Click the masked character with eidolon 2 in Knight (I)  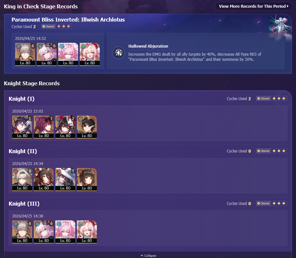pyautogui.click(x=65, y=127)
